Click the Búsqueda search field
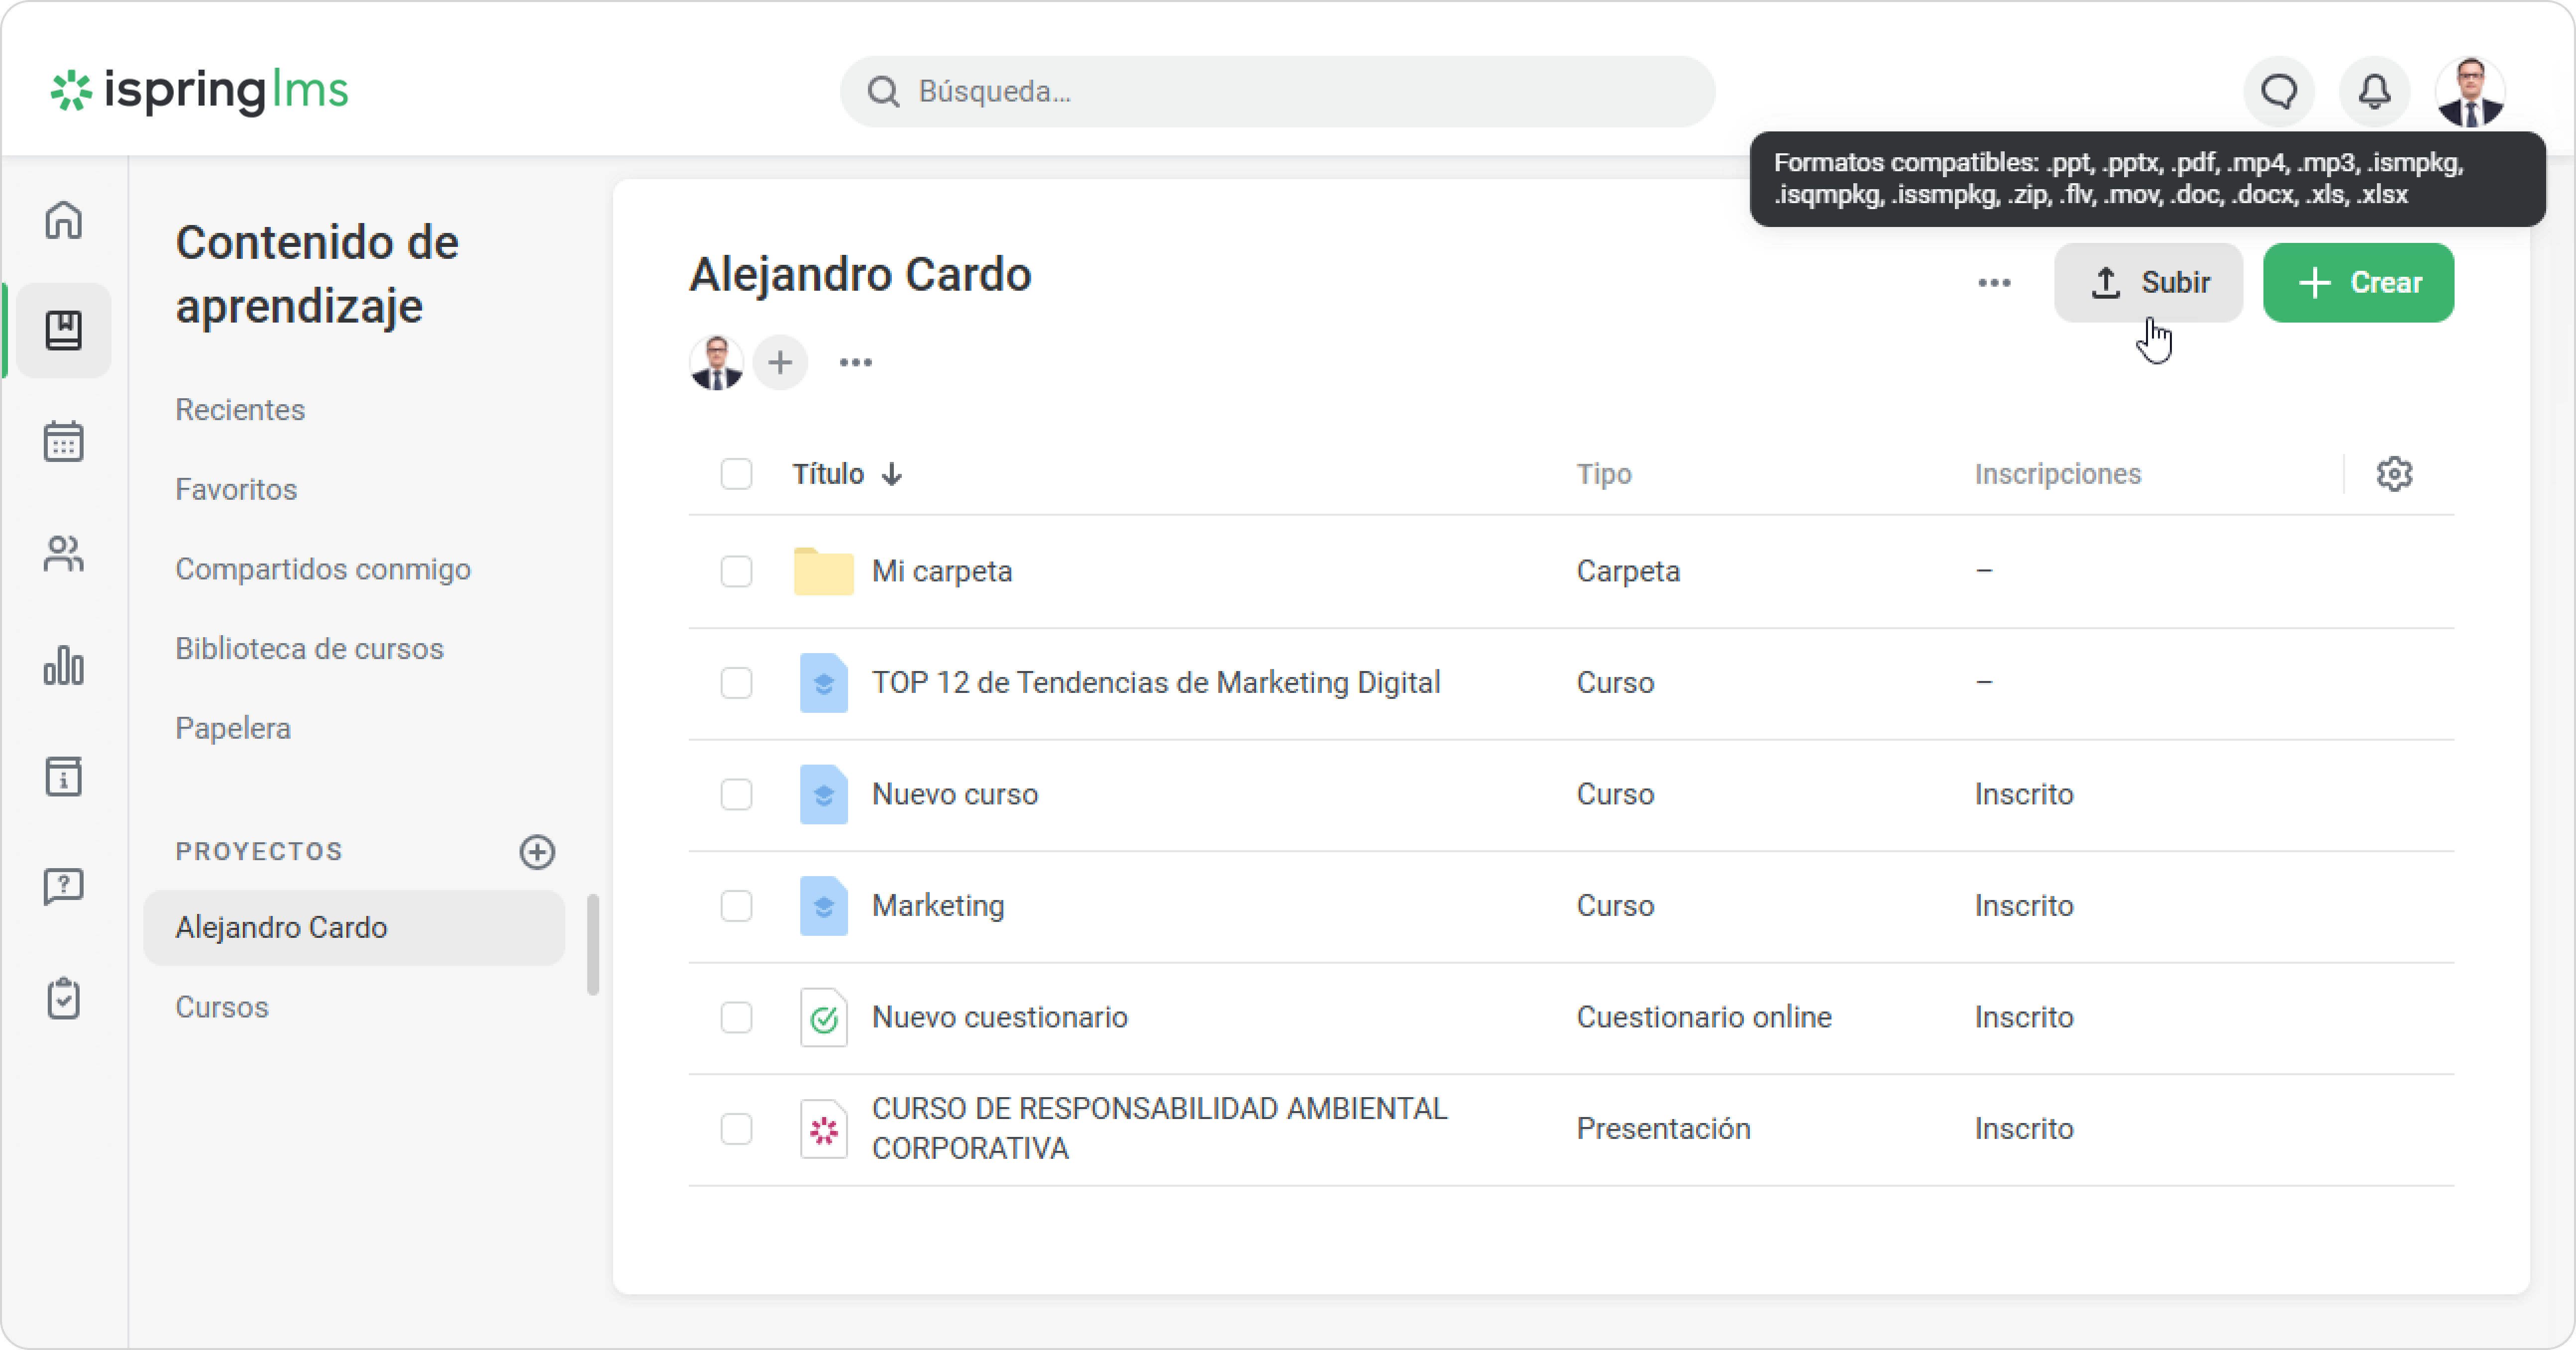The height and width of the screenshot is (1350, 2576). [x=1277, y=91]
